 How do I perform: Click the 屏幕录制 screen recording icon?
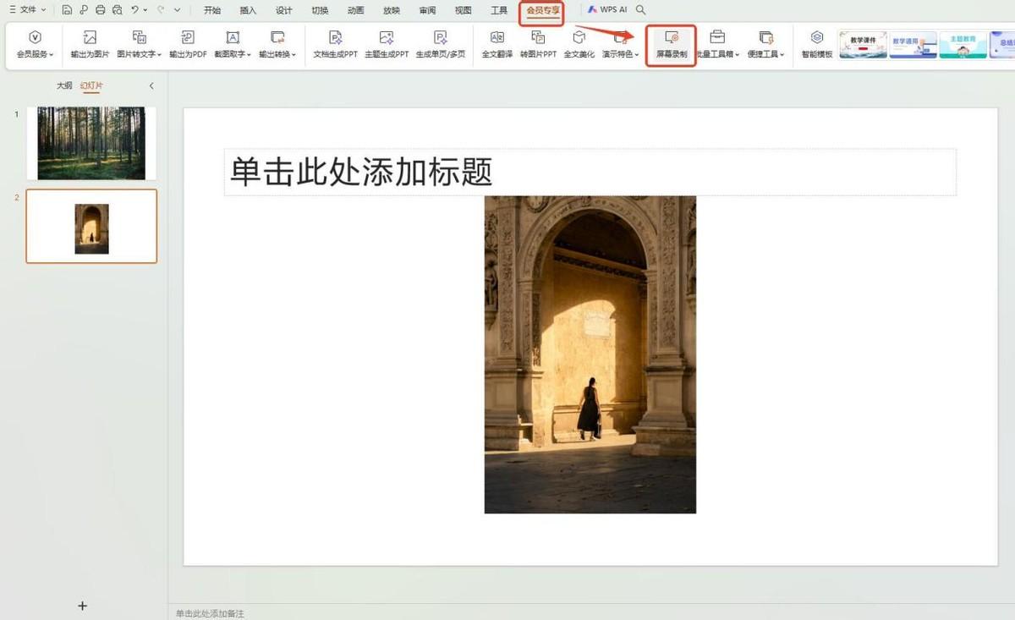coord(672,38)
